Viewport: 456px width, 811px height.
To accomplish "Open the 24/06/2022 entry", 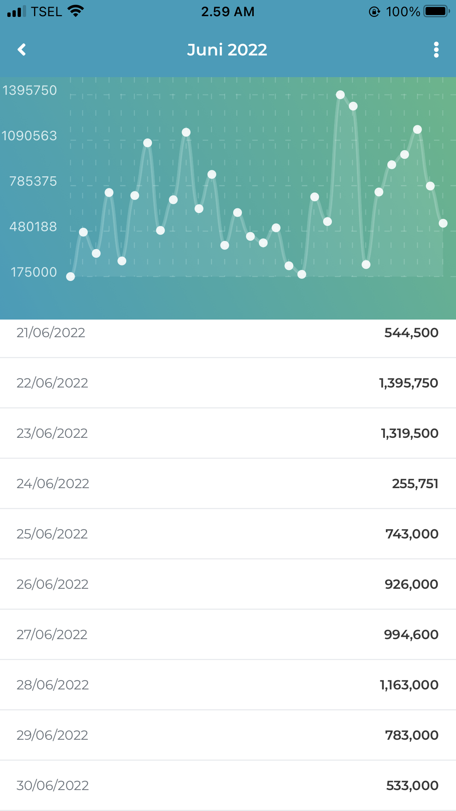I will 228,483.
